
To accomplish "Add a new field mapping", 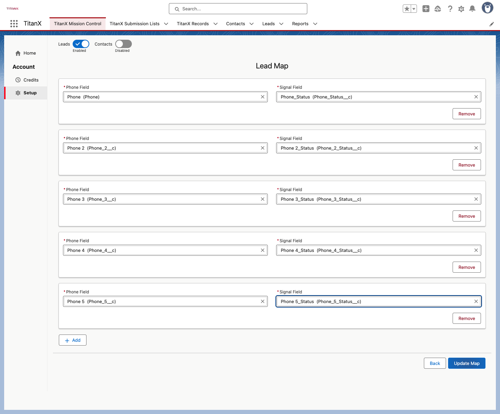I will [73, 340].
